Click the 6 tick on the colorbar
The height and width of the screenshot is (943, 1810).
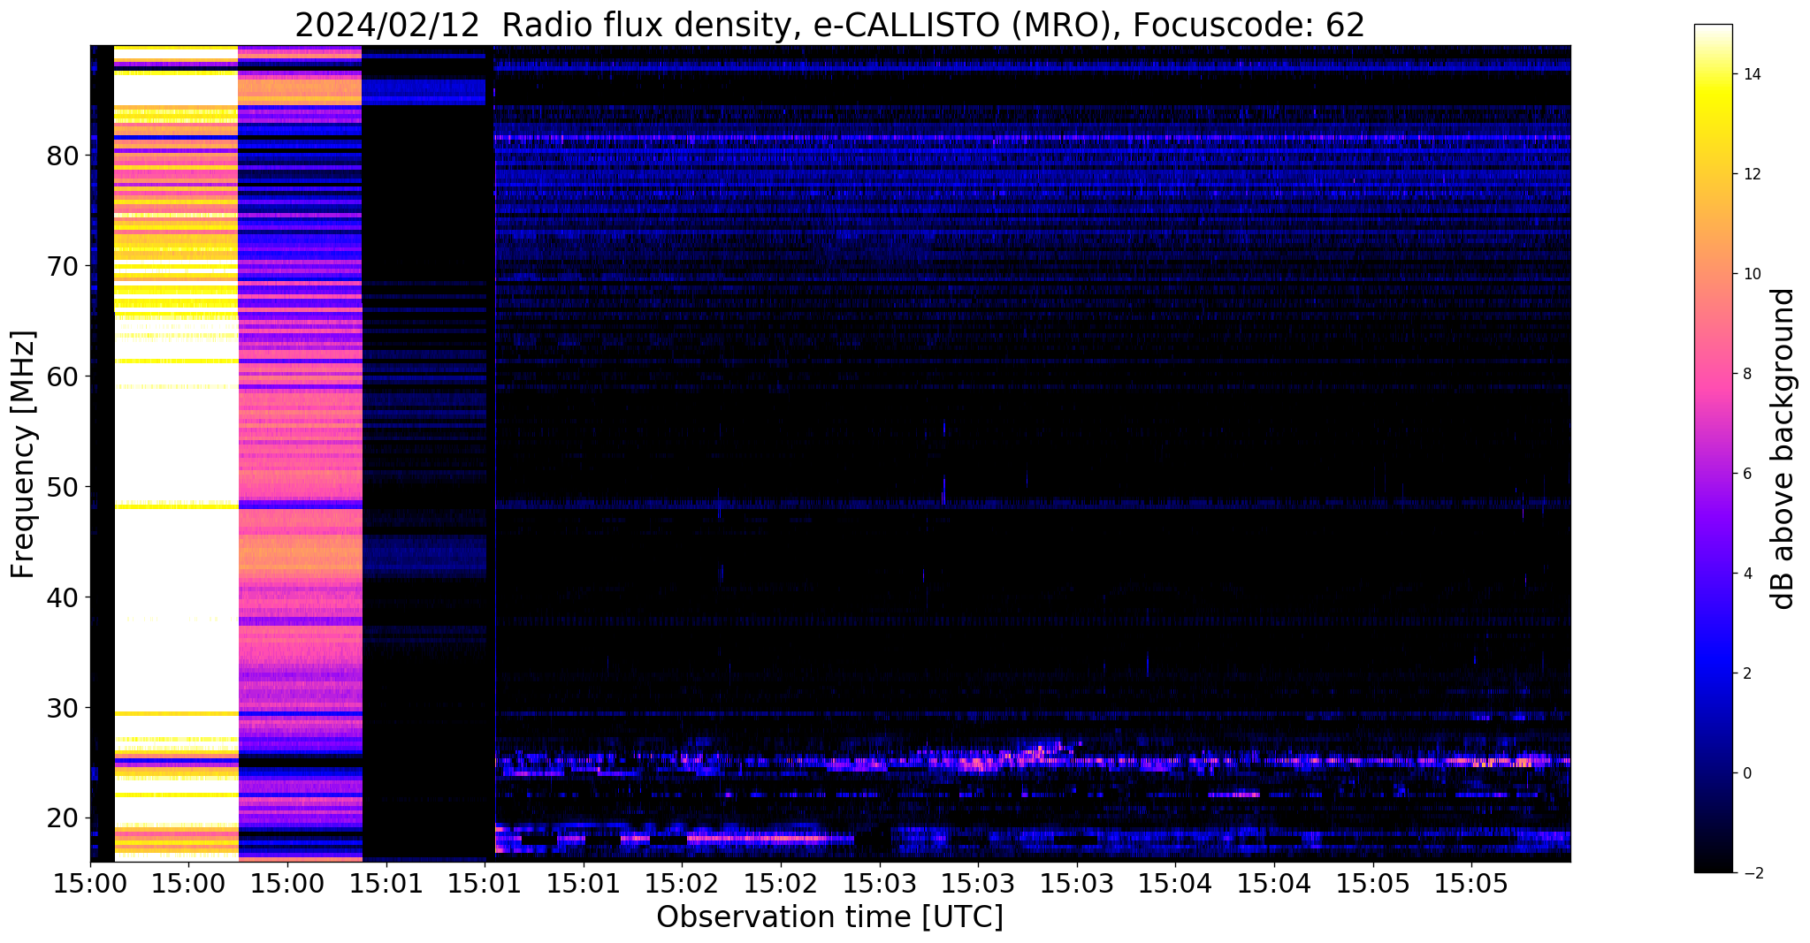pos(1746,474)
